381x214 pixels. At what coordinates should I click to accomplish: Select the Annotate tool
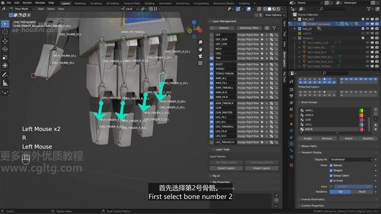click(5, 75)
